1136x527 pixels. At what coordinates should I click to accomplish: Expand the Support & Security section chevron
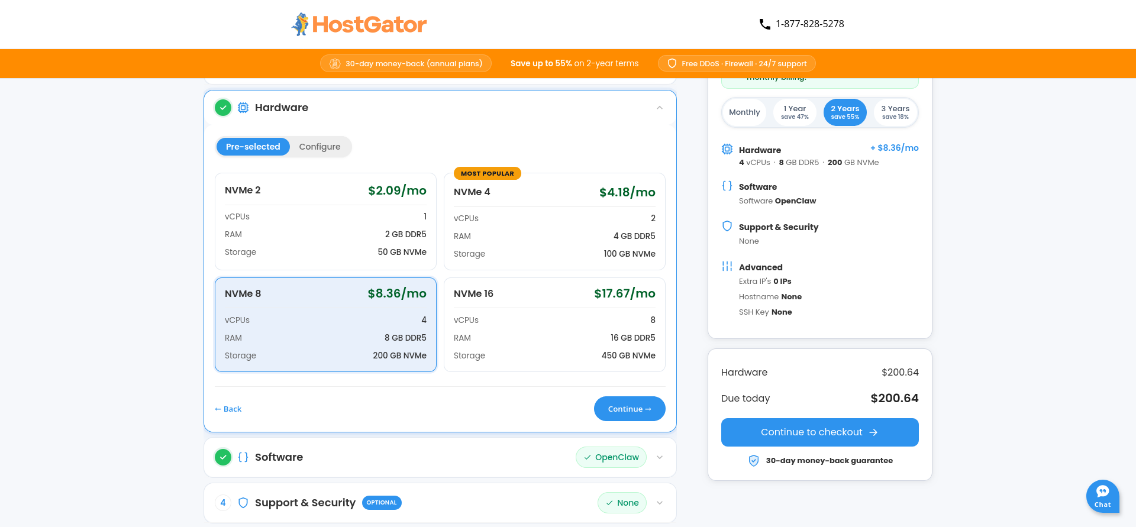pos(660,503)
